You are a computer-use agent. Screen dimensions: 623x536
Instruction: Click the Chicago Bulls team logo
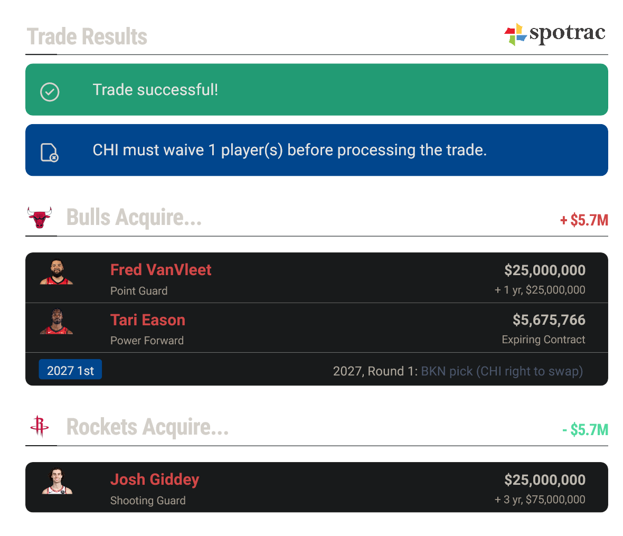click(40, 217)
